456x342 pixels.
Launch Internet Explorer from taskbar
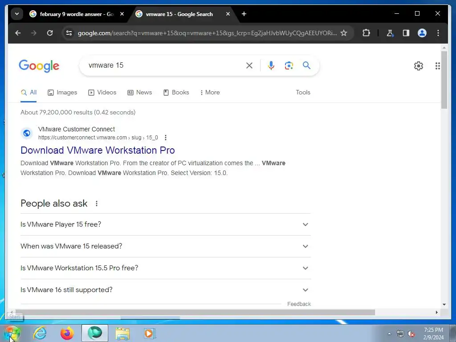[x=40, y=333]
